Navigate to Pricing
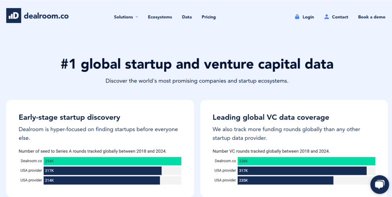The width and height of the screenshot is (392, 197). click(x=209, y=17)
